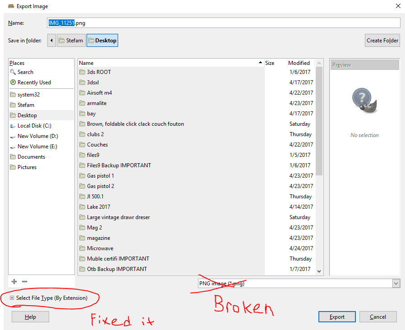Click the add bookmark plus icon
This screenshot has height=330, width=405.
pyautogui.click(x=14, y=281)
